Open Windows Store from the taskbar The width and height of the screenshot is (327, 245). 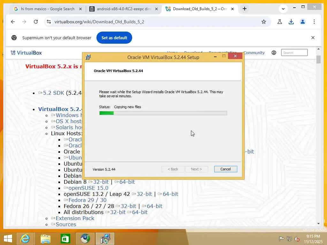click(x=65, y=239)
